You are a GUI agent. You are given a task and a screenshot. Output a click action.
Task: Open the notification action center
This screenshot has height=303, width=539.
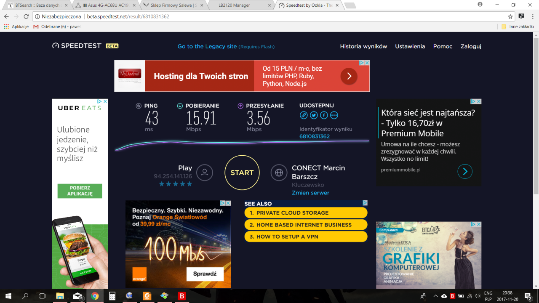(528, 296)
